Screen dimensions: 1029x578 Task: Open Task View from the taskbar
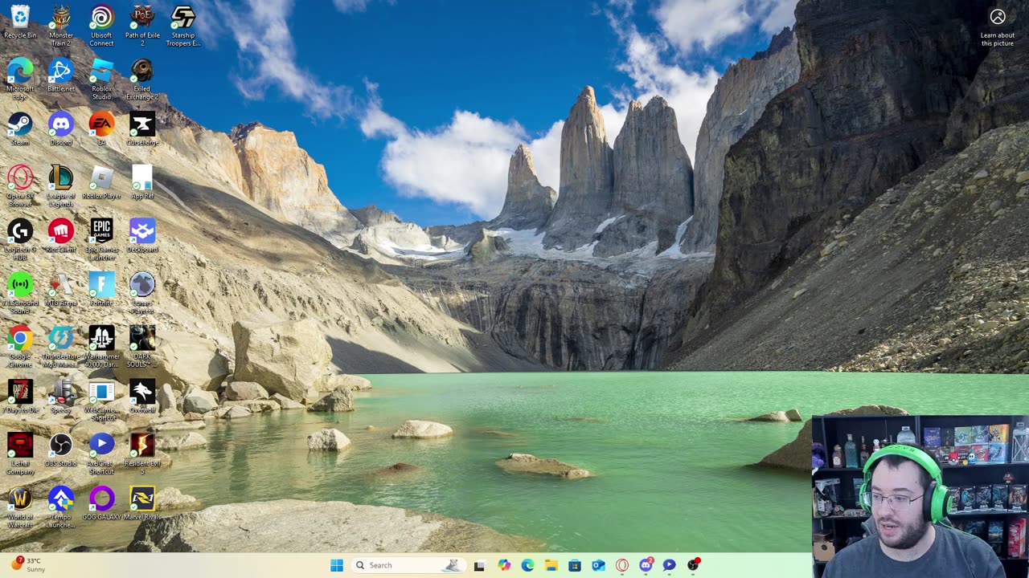point(479,565)
